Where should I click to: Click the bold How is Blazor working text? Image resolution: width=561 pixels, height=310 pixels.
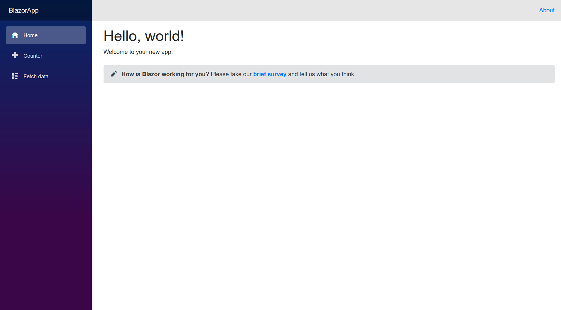point(165,74)
